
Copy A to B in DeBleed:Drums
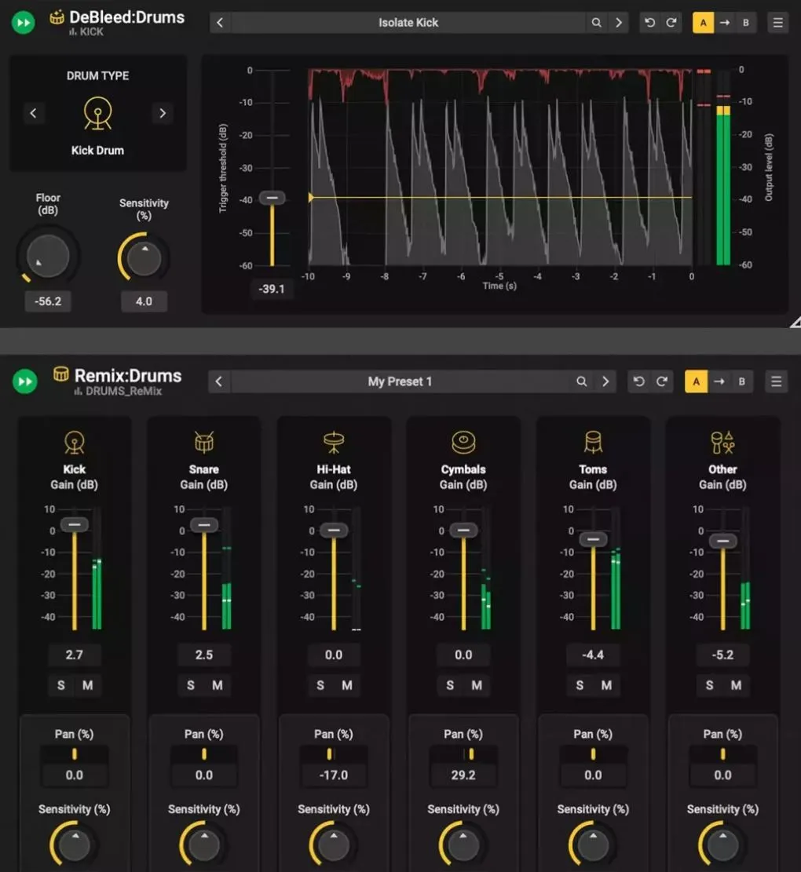pos(725,23)
